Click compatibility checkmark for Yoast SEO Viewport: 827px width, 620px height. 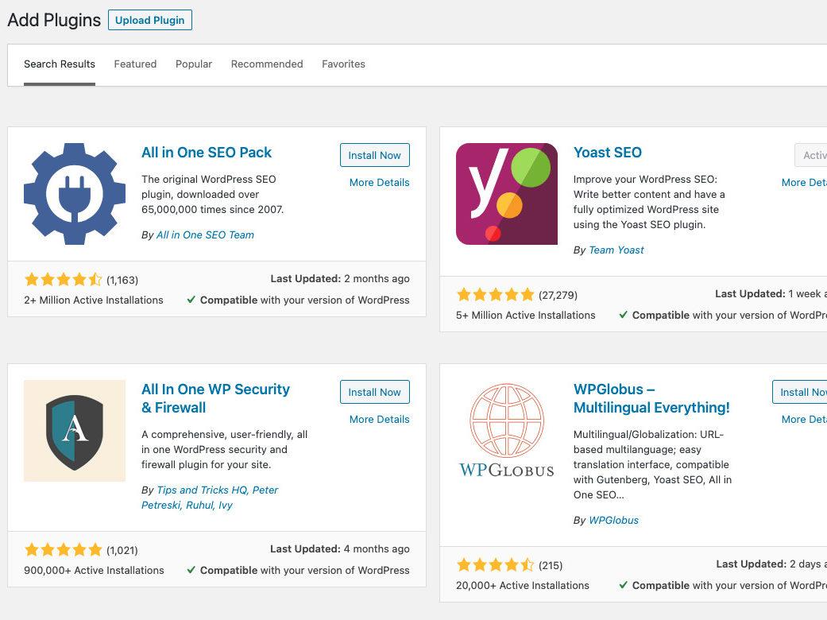[624, 315]
